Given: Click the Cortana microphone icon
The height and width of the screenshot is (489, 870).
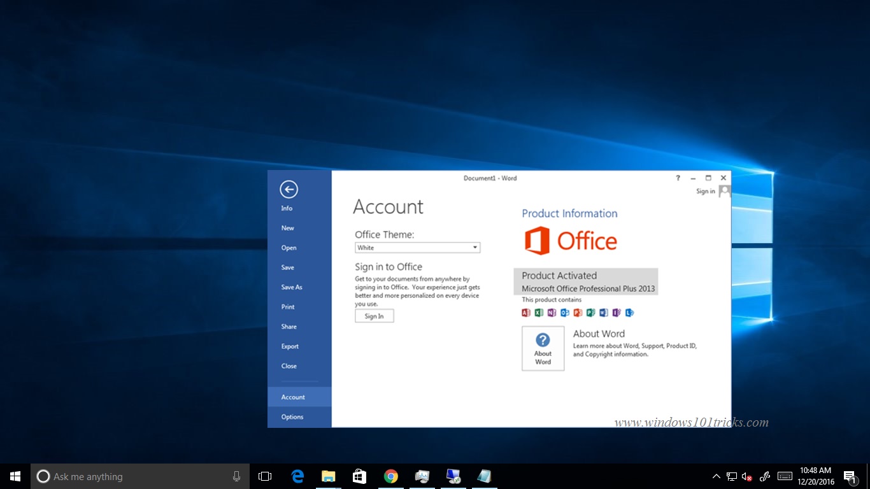Looking at the screenshot, I should (237, 476).
